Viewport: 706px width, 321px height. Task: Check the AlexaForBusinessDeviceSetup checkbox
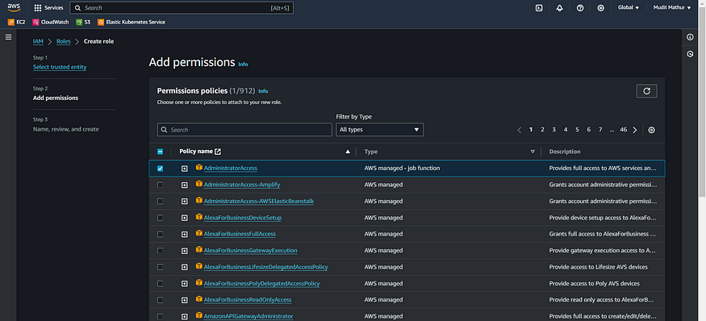click(160, 218)
